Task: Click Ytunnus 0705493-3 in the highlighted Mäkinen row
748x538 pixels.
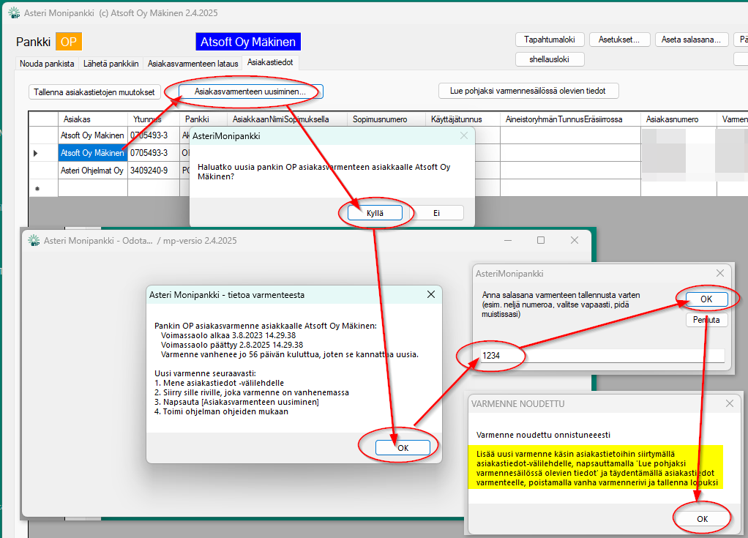Action: [x=154, y=153]
